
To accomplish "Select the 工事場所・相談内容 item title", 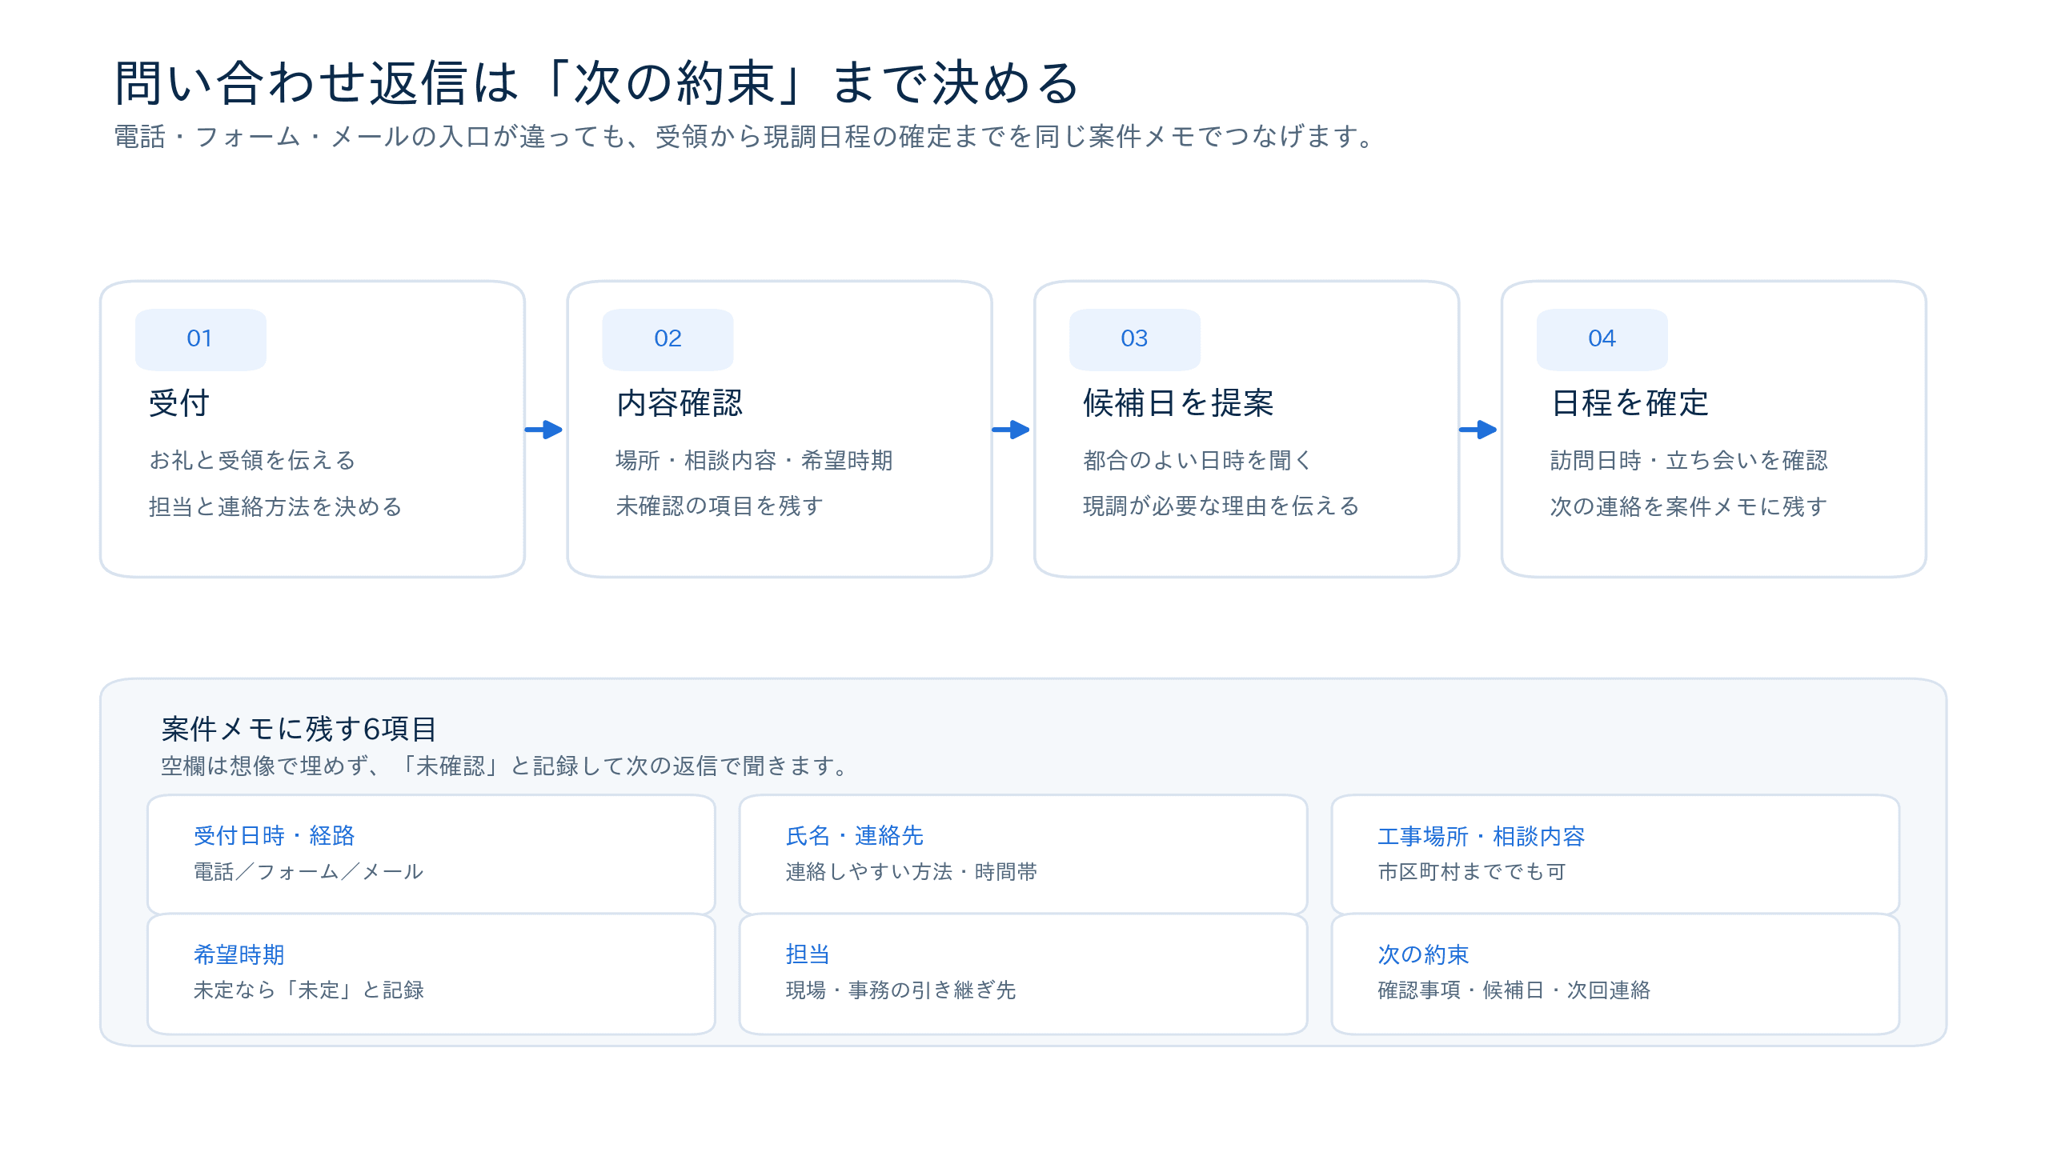I will 1482,836.
